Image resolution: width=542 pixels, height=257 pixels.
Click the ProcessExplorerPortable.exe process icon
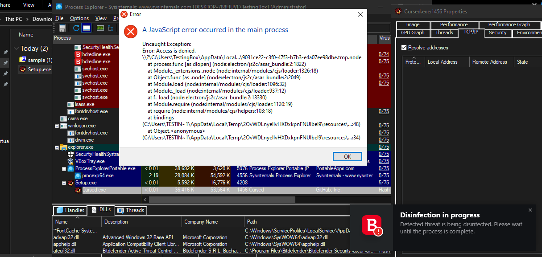click(x=70, y=168)
